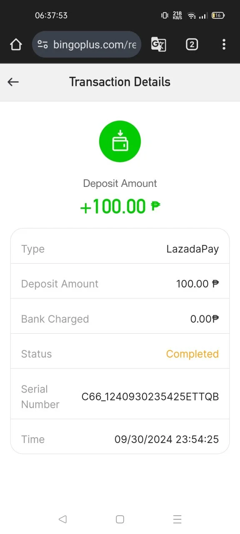Screen dimensions: 240x534
Task: Tap the green deposit wallet icon
Action: tap(120, 141)
